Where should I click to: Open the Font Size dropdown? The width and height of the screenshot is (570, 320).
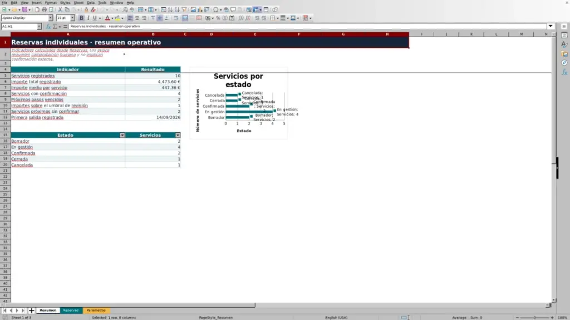tap(72, 18)
